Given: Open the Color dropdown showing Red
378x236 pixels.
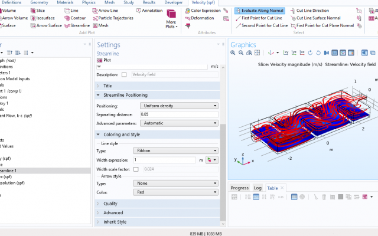Looking at the screenshot, I should click(176, 192).
